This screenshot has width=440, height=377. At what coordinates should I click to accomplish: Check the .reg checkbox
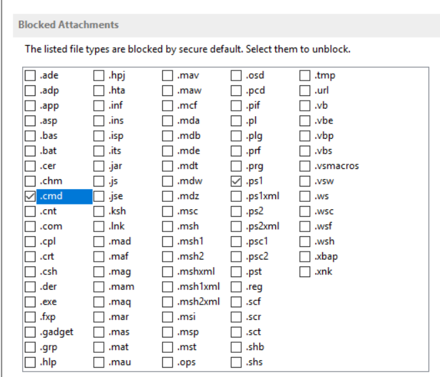click(236, 286)
